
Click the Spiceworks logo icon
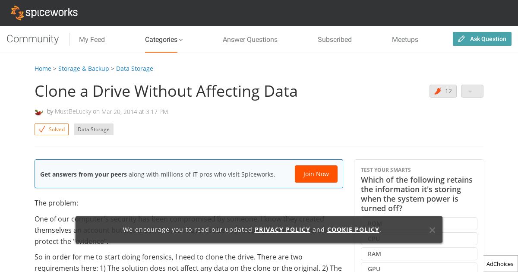point(17,13)
